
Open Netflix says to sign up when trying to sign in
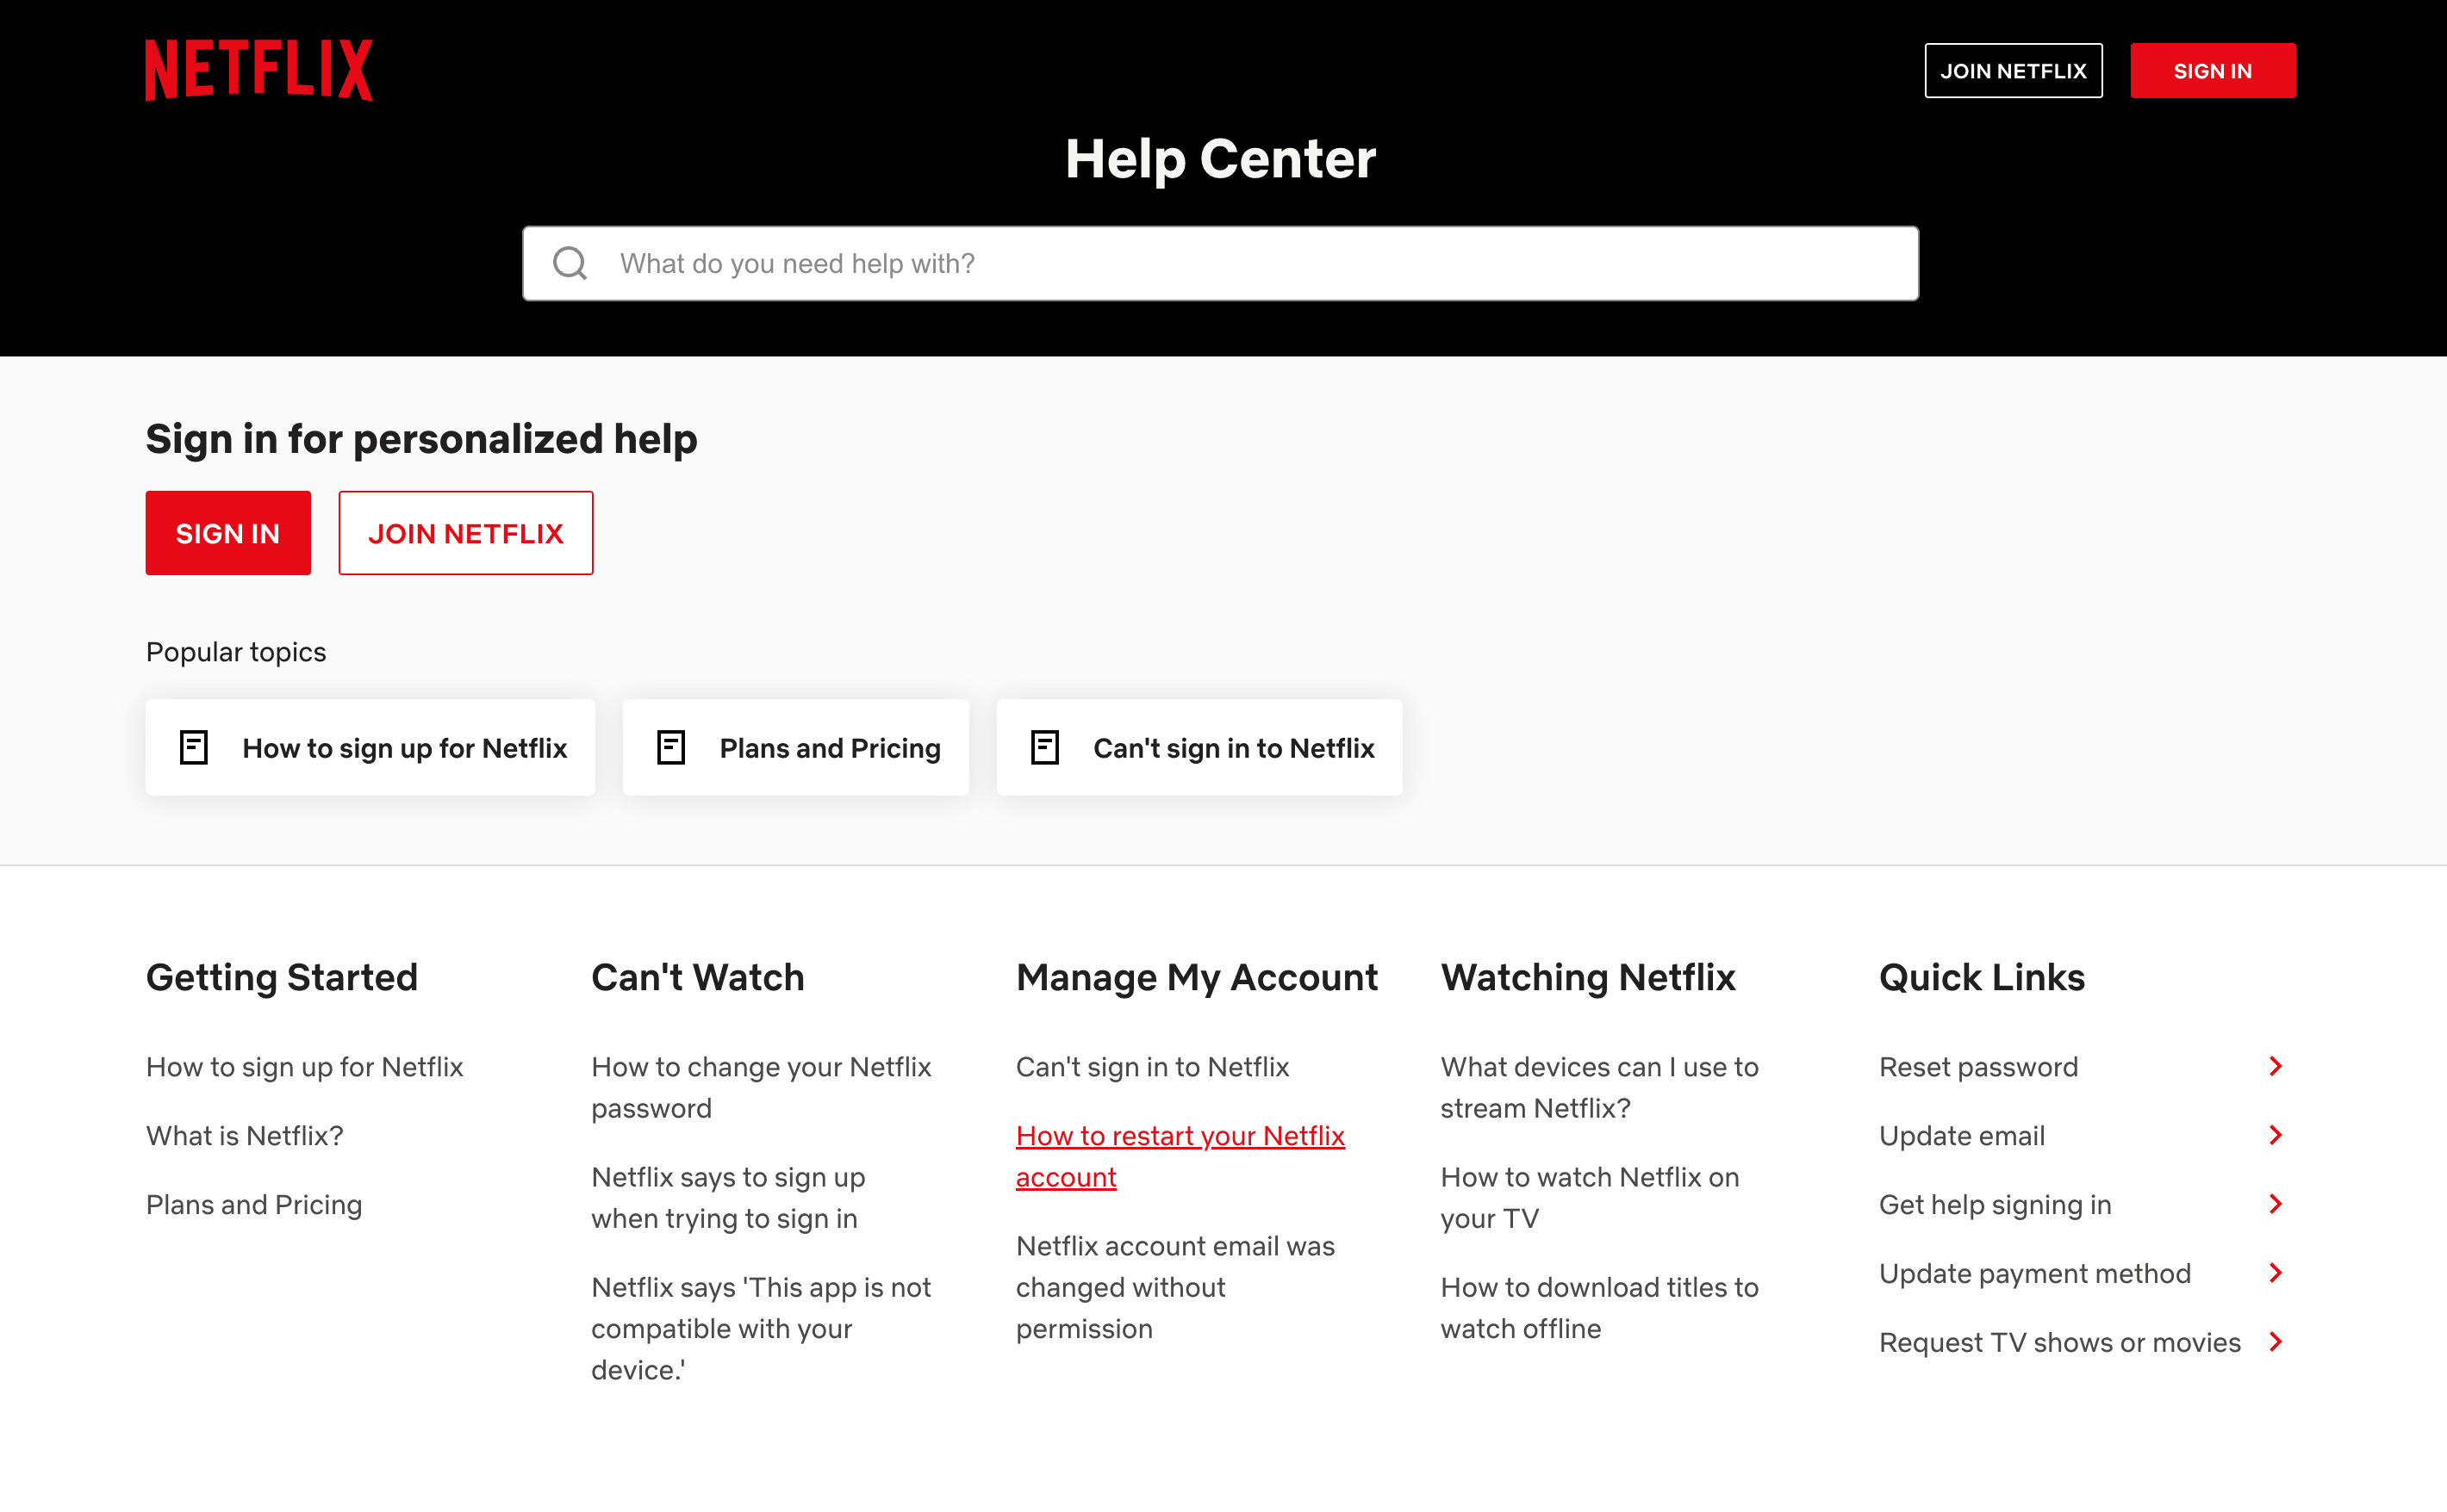tap(728, 1198)
